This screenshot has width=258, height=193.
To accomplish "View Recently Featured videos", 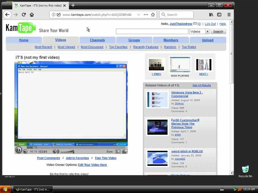I will pos(146,47).
